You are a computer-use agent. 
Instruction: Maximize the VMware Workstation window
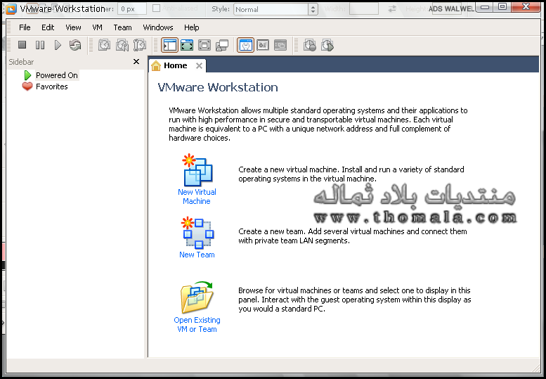click(x=502, y=7)
